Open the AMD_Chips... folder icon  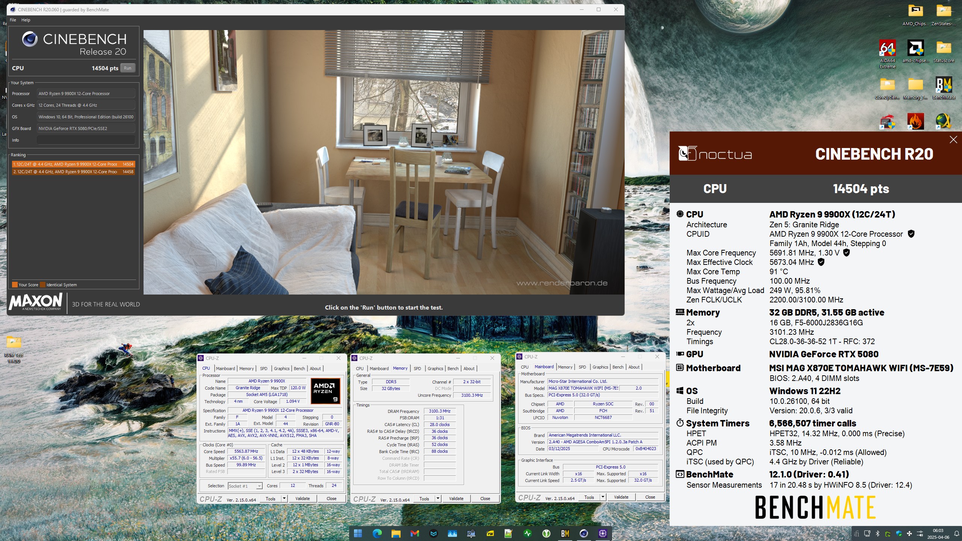click(915, 15)
